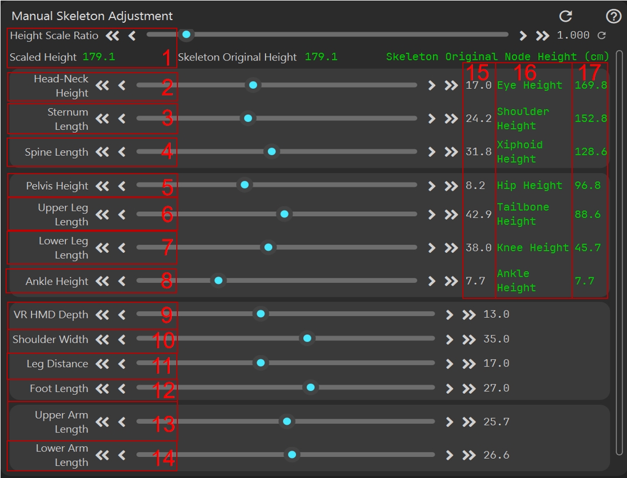
Task: Increase Ankle Height by small step
Action: pyautogui.click(x=431, y=281)
